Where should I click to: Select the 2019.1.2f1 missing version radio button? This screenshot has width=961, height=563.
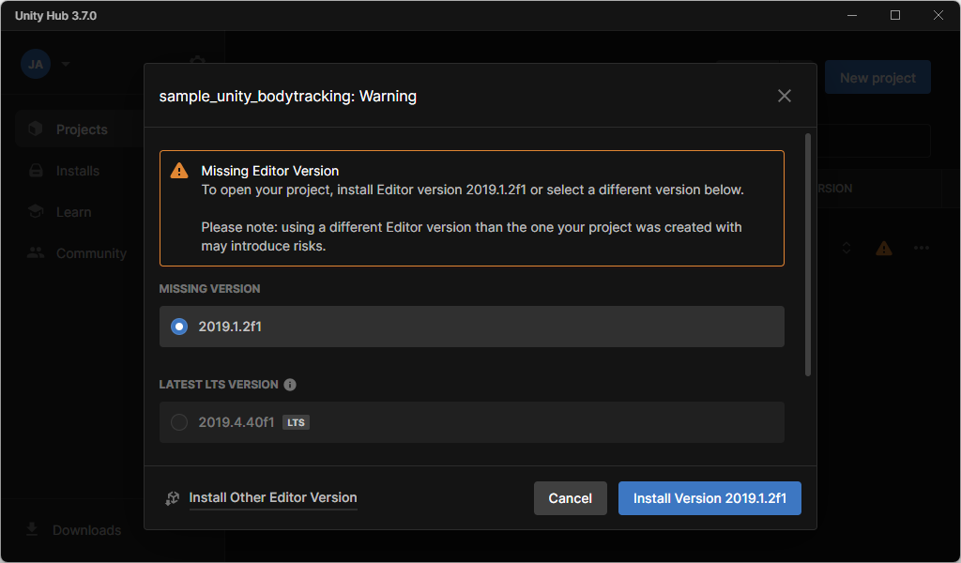pos(179,327)
